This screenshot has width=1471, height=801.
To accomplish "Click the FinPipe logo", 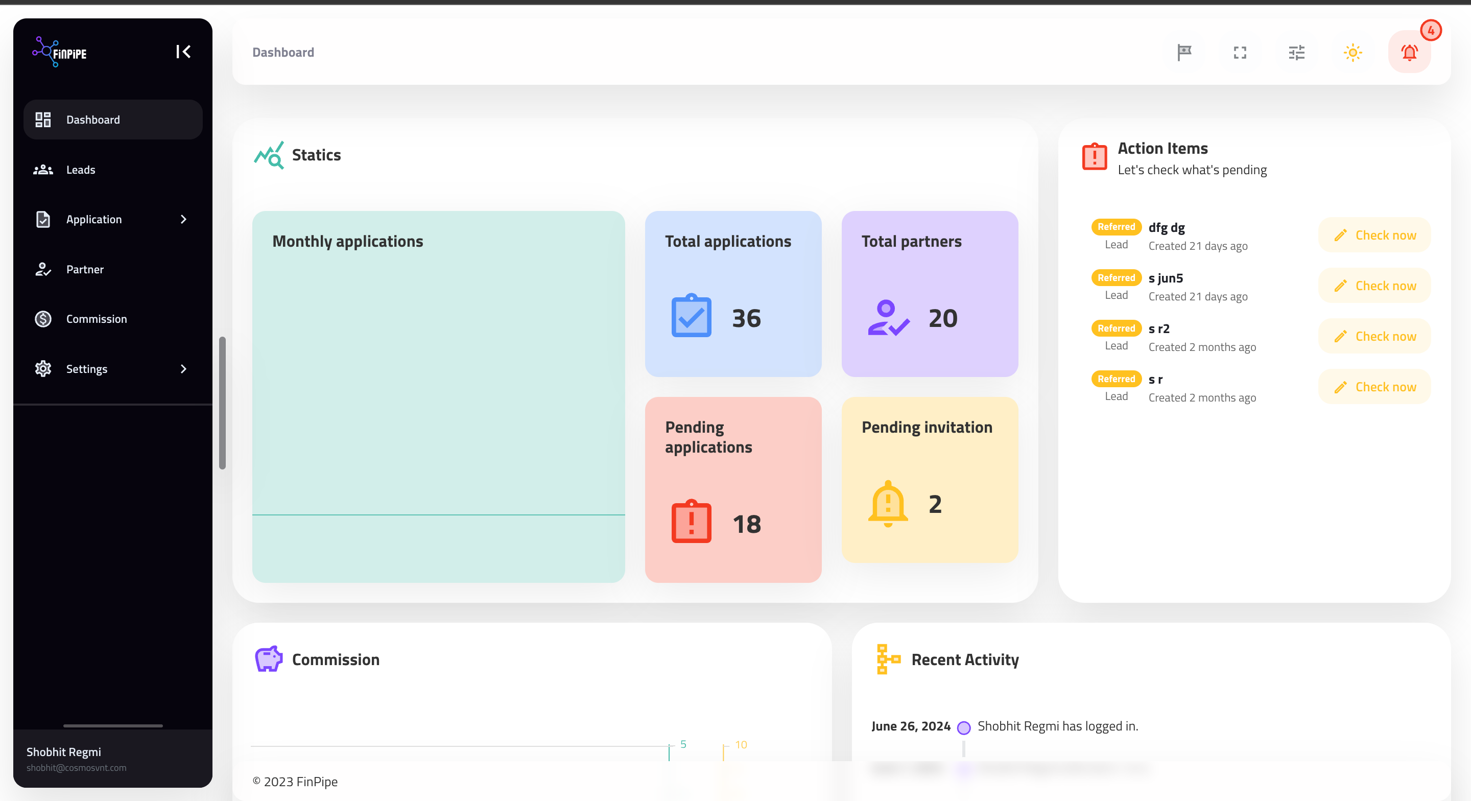I will click(x=60, y=52).
